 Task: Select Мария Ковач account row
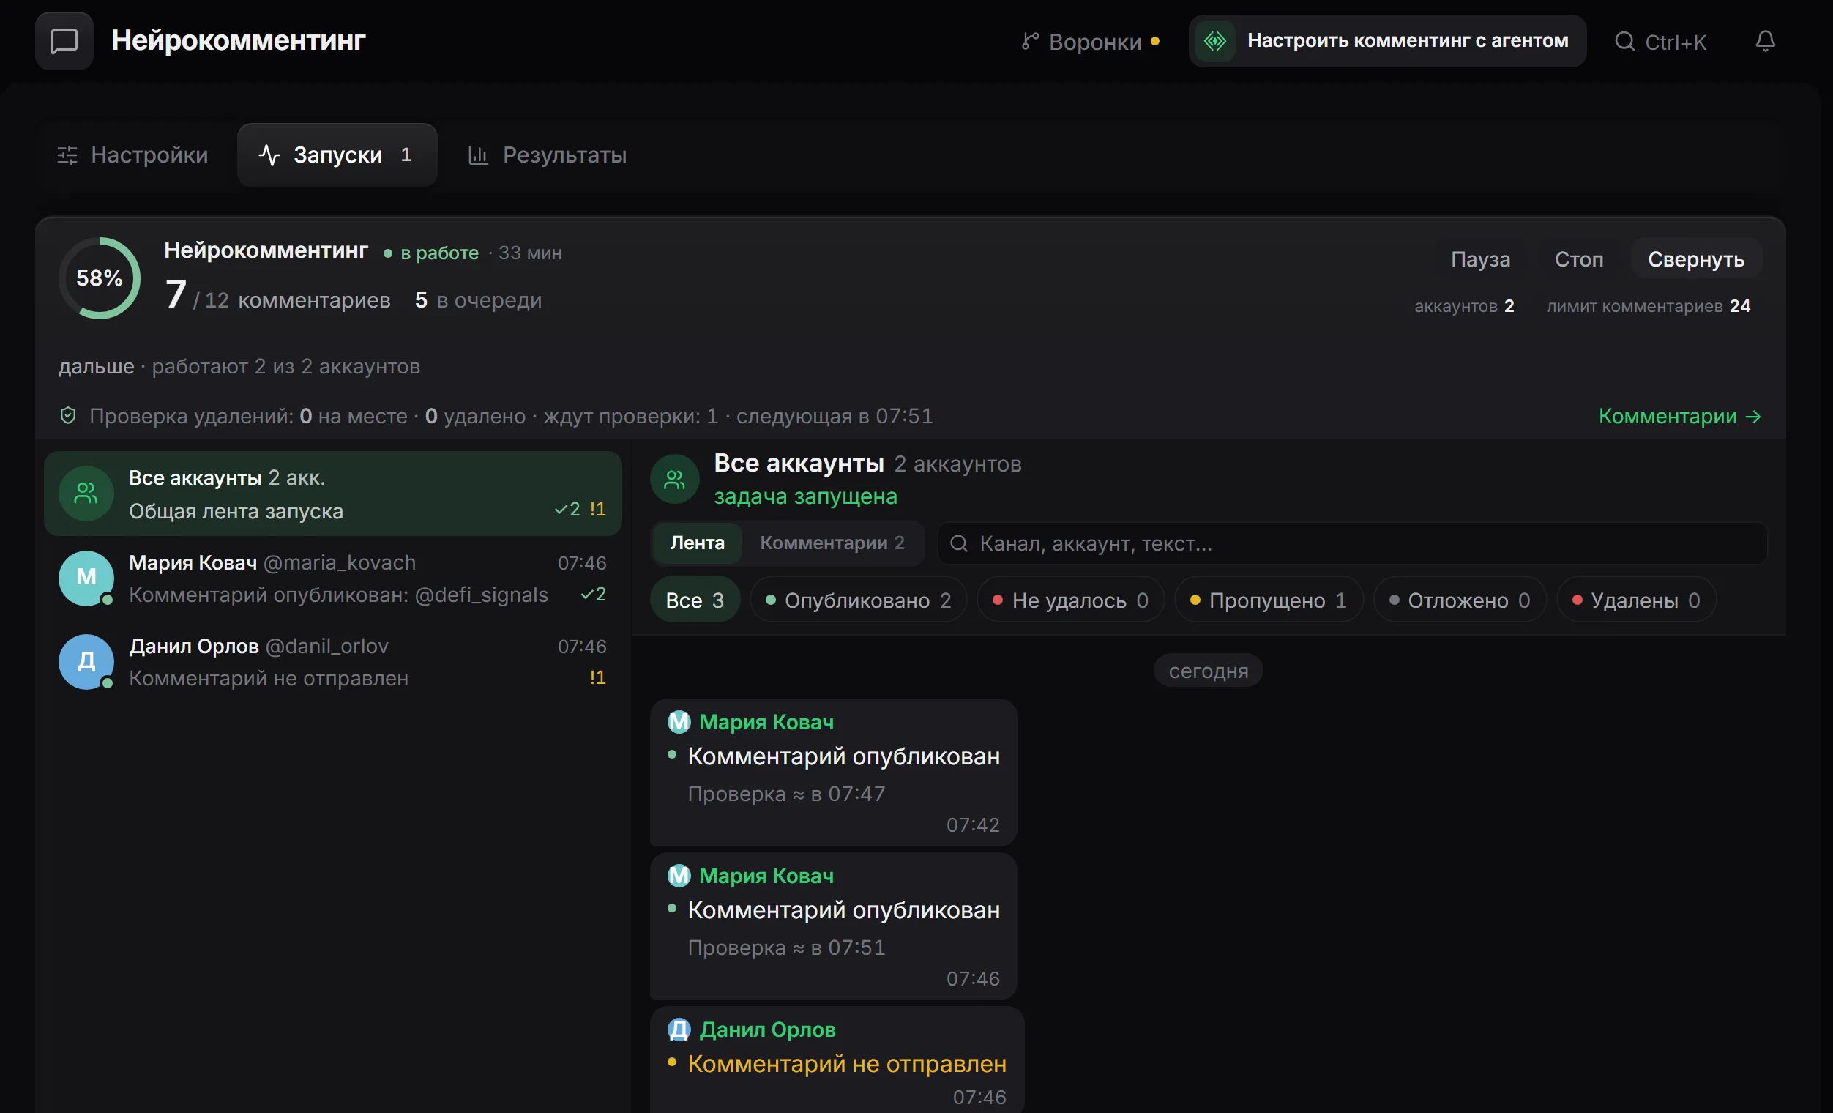pos(332,578)
